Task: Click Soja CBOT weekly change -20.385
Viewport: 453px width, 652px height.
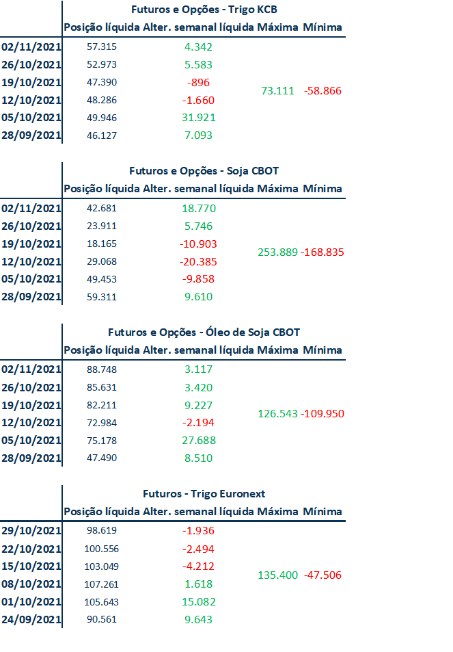Action: [x=198, y=261]
